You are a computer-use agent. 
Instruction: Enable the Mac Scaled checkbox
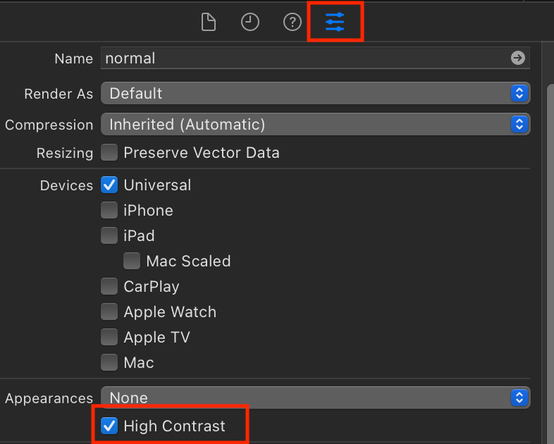tap(132, 261)
